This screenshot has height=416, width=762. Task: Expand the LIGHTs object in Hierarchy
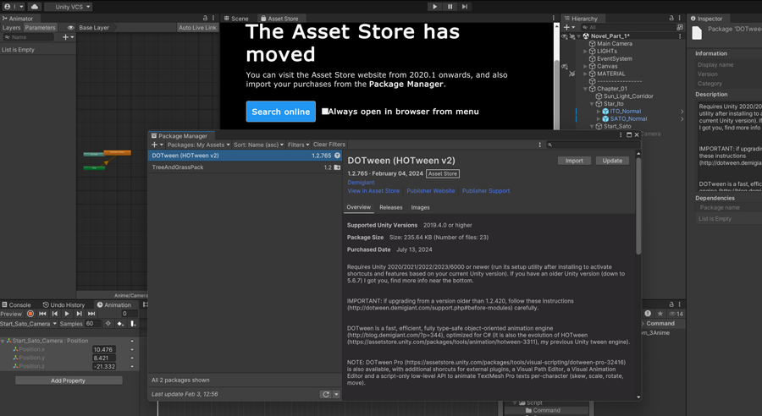(x=585, y=52)
